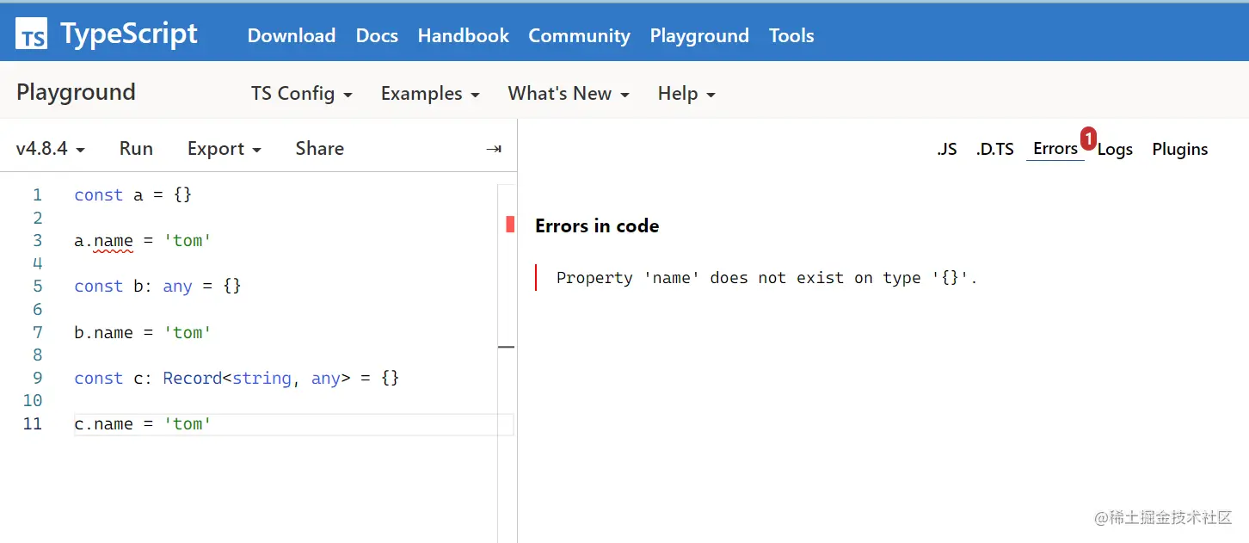This screenshot has height=543, width=1249.
Task: Open the Plugins tab
Action: (x=1179, y=150)
